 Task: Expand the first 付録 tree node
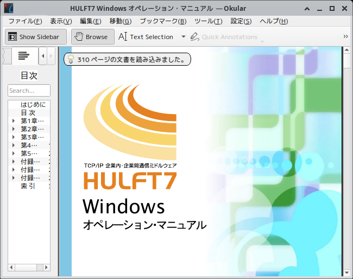point(14,162)
